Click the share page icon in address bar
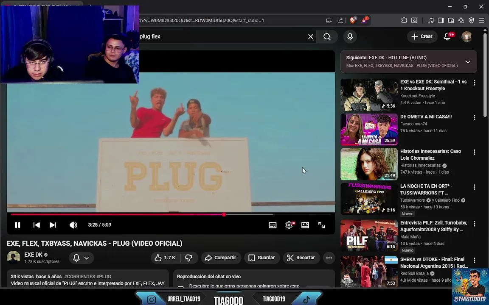This screenshot has height=305, width=489. [x=340, y=20]
